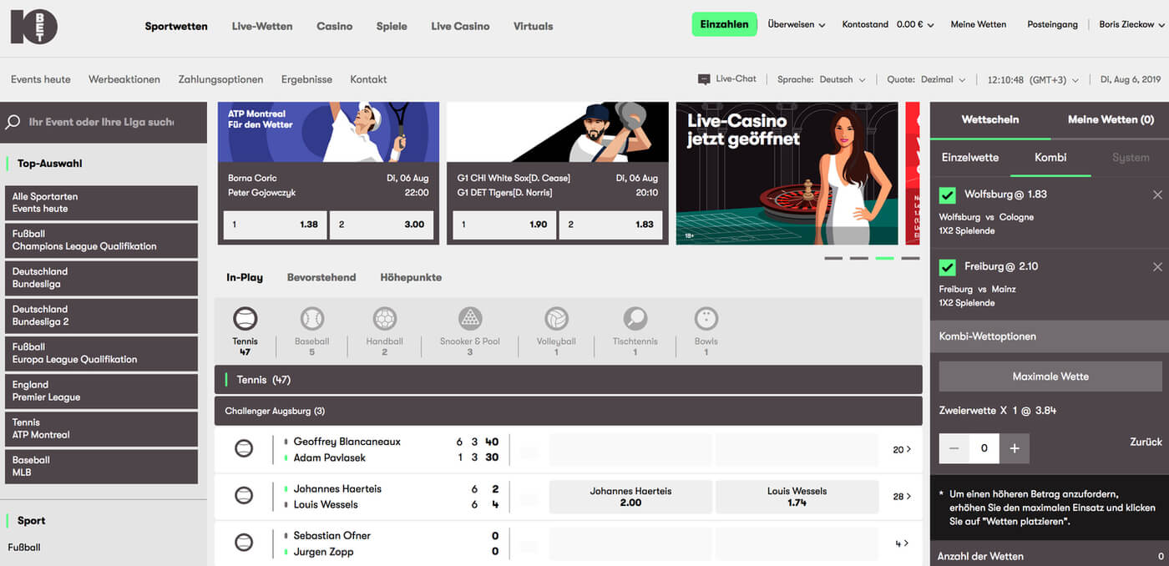This screenshot has height=566, width=1169.
Task: Remove Wolfsburg selection with X icon
Action: pyautogui.click(x=1157, y=195)
